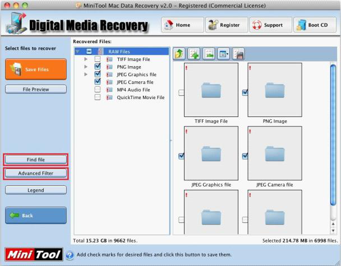341x266 pixels.
Task: Open the JPEG Graphics file folder thumbnail
Action: pos(211,153)
